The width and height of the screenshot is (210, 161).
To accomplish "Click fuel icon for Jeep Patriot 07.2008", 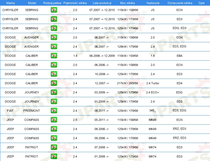I will (x=54, y=147).
